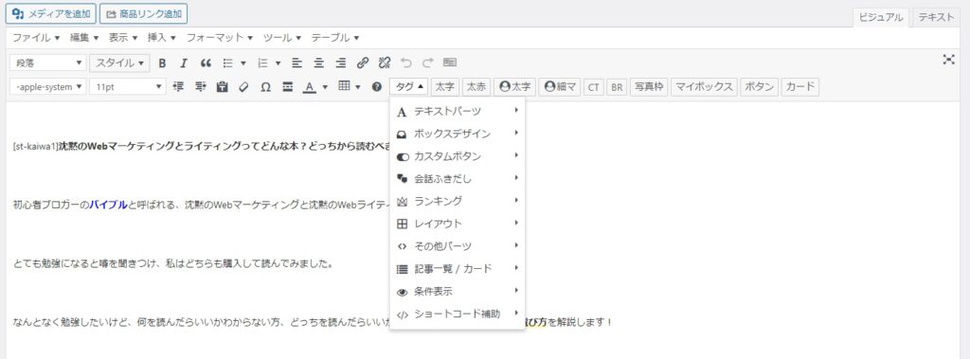Screen dimensions: 970x359
Task: Open keyboard shortcuts help icon
Action: pyautogui.click(x=377, y=87)
